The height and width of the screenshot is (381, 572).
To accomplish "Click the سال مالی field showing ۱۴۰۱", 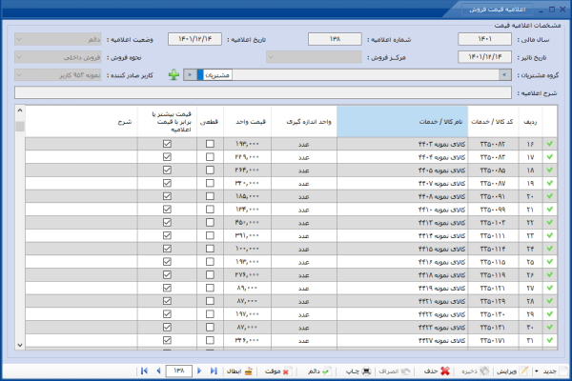I will (x=485, y=39).
